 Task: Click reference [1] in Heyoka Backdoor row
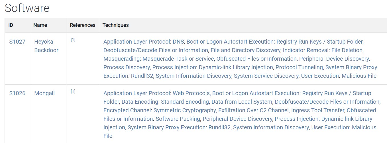[x=73, y=40]
